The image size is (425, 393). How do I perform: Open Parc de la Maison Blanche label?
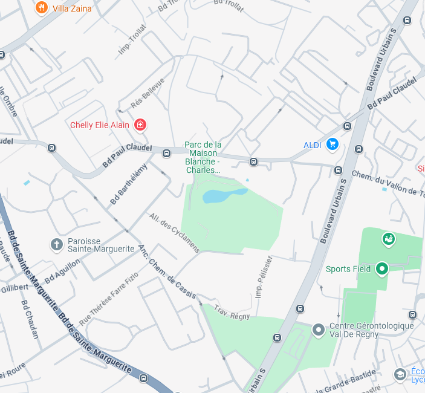pos(203,157)
